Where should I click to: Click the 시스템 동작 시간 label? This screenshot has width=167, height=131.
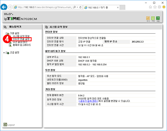coord(55,104)
